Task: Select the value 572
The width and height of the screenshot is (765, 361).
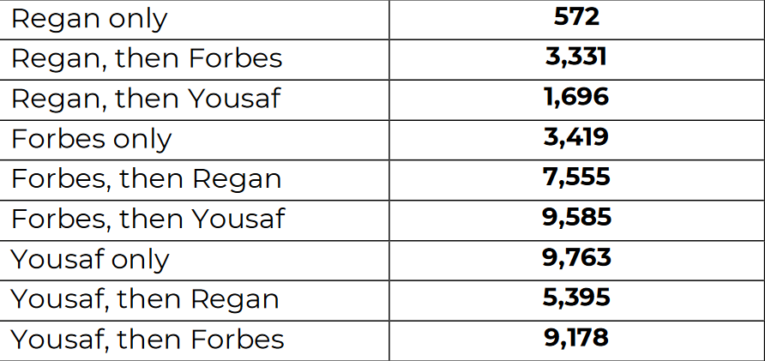Action: tap(576, 17)
